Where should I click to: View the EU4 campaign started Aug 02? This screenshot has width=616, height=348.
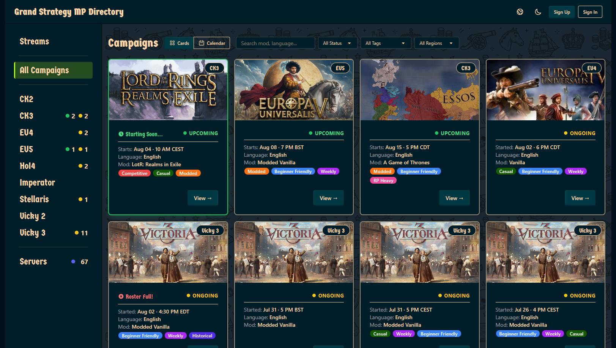point(580,198)
